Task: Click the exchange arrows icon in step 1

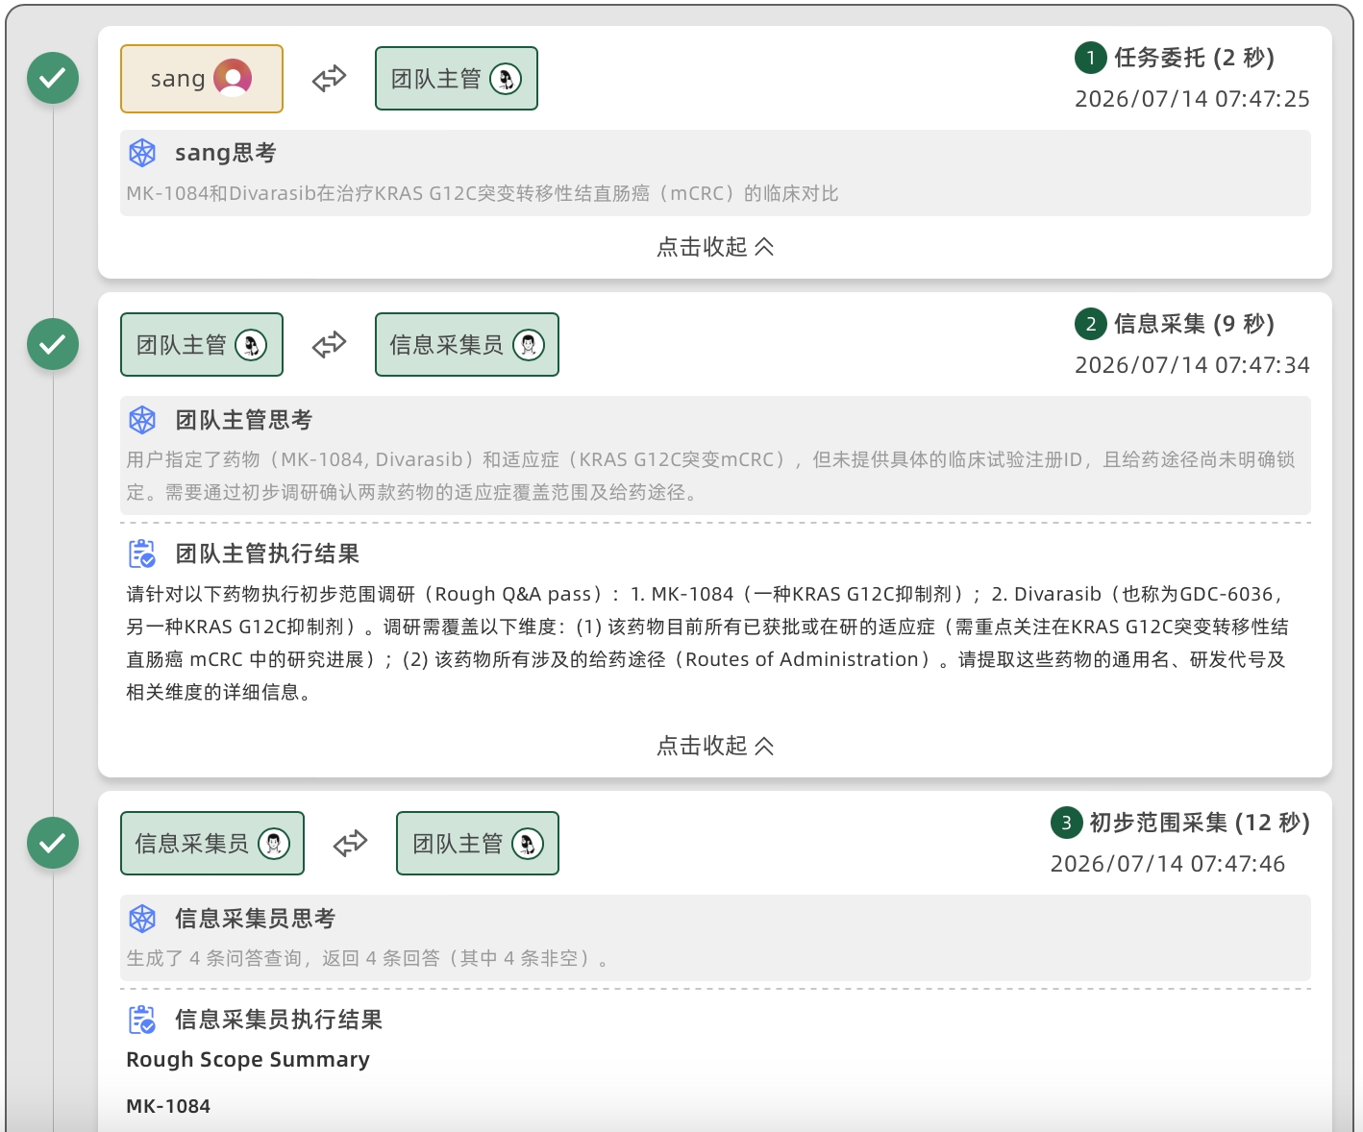Action: pyautogui.click(x=329, y=79)
